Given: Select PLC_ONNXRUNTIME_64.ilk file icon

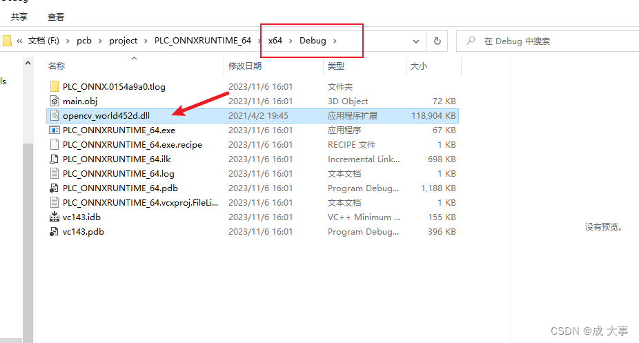Looking at the screenshot, I should click(55, 159).
